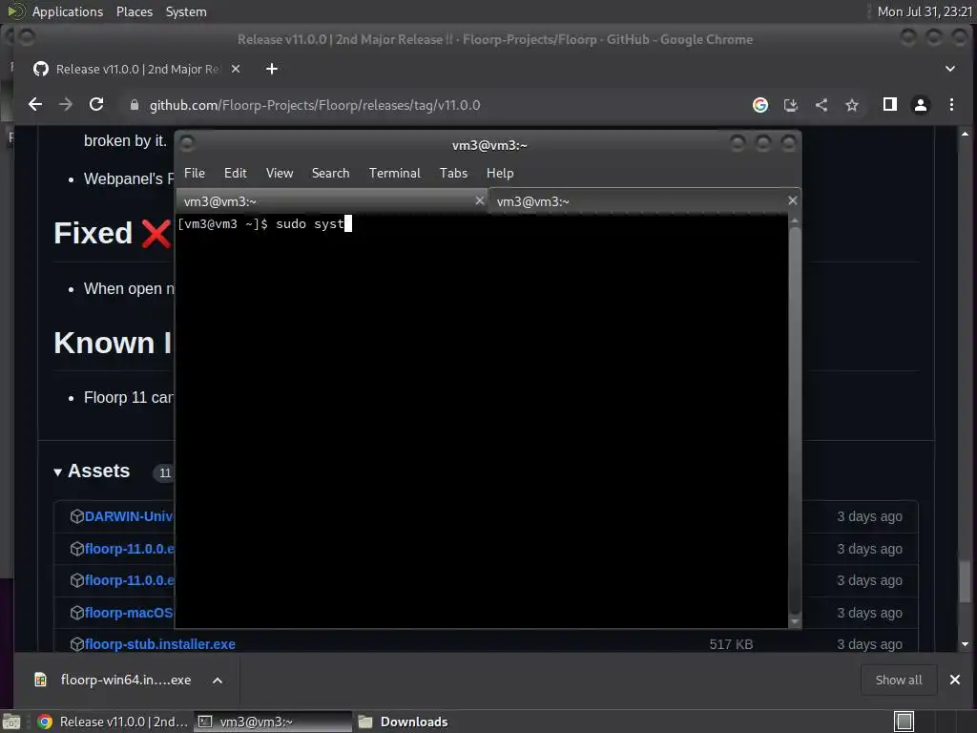Expand options for floorp-win64 download

218,680
